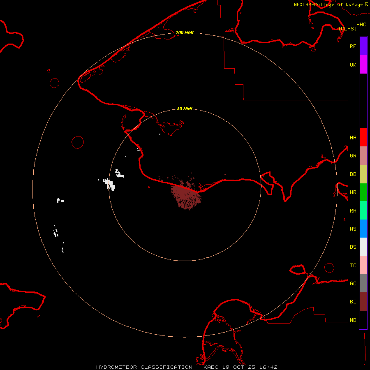Click the 50 NMI range ring label
370x370 pixels.
tap(185, 109)
